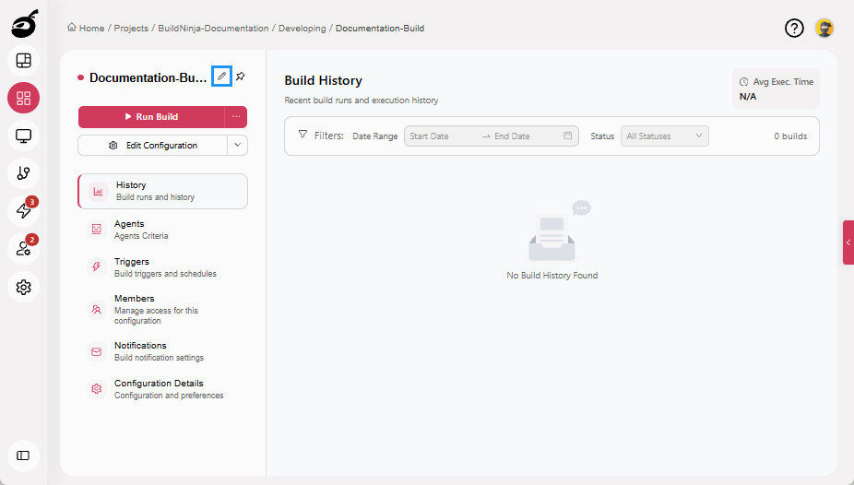Click the BuildNinja logo icon
Image resolution: width=854 pixels, height=485 pixels.
pyautogui.click(x=25, y=23)
